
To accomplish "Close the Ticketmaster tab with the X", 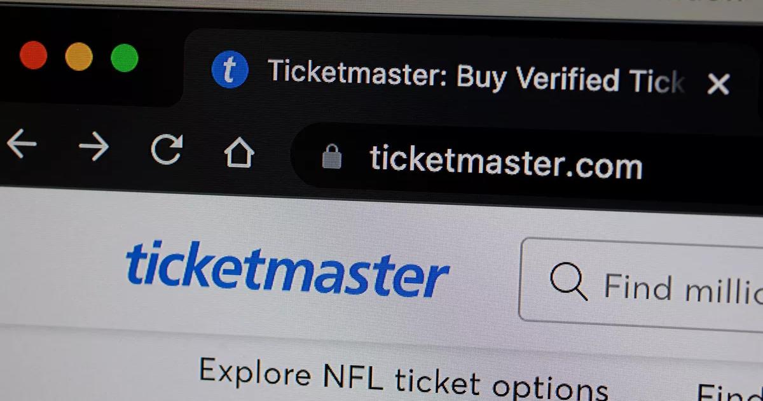I will coord(718,83).
